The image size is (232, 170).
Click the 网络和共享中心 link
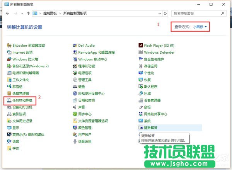pos(155,114)
